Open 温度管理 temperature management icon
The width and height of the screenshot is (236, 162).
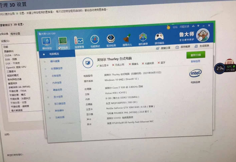(x=79, y=40)
